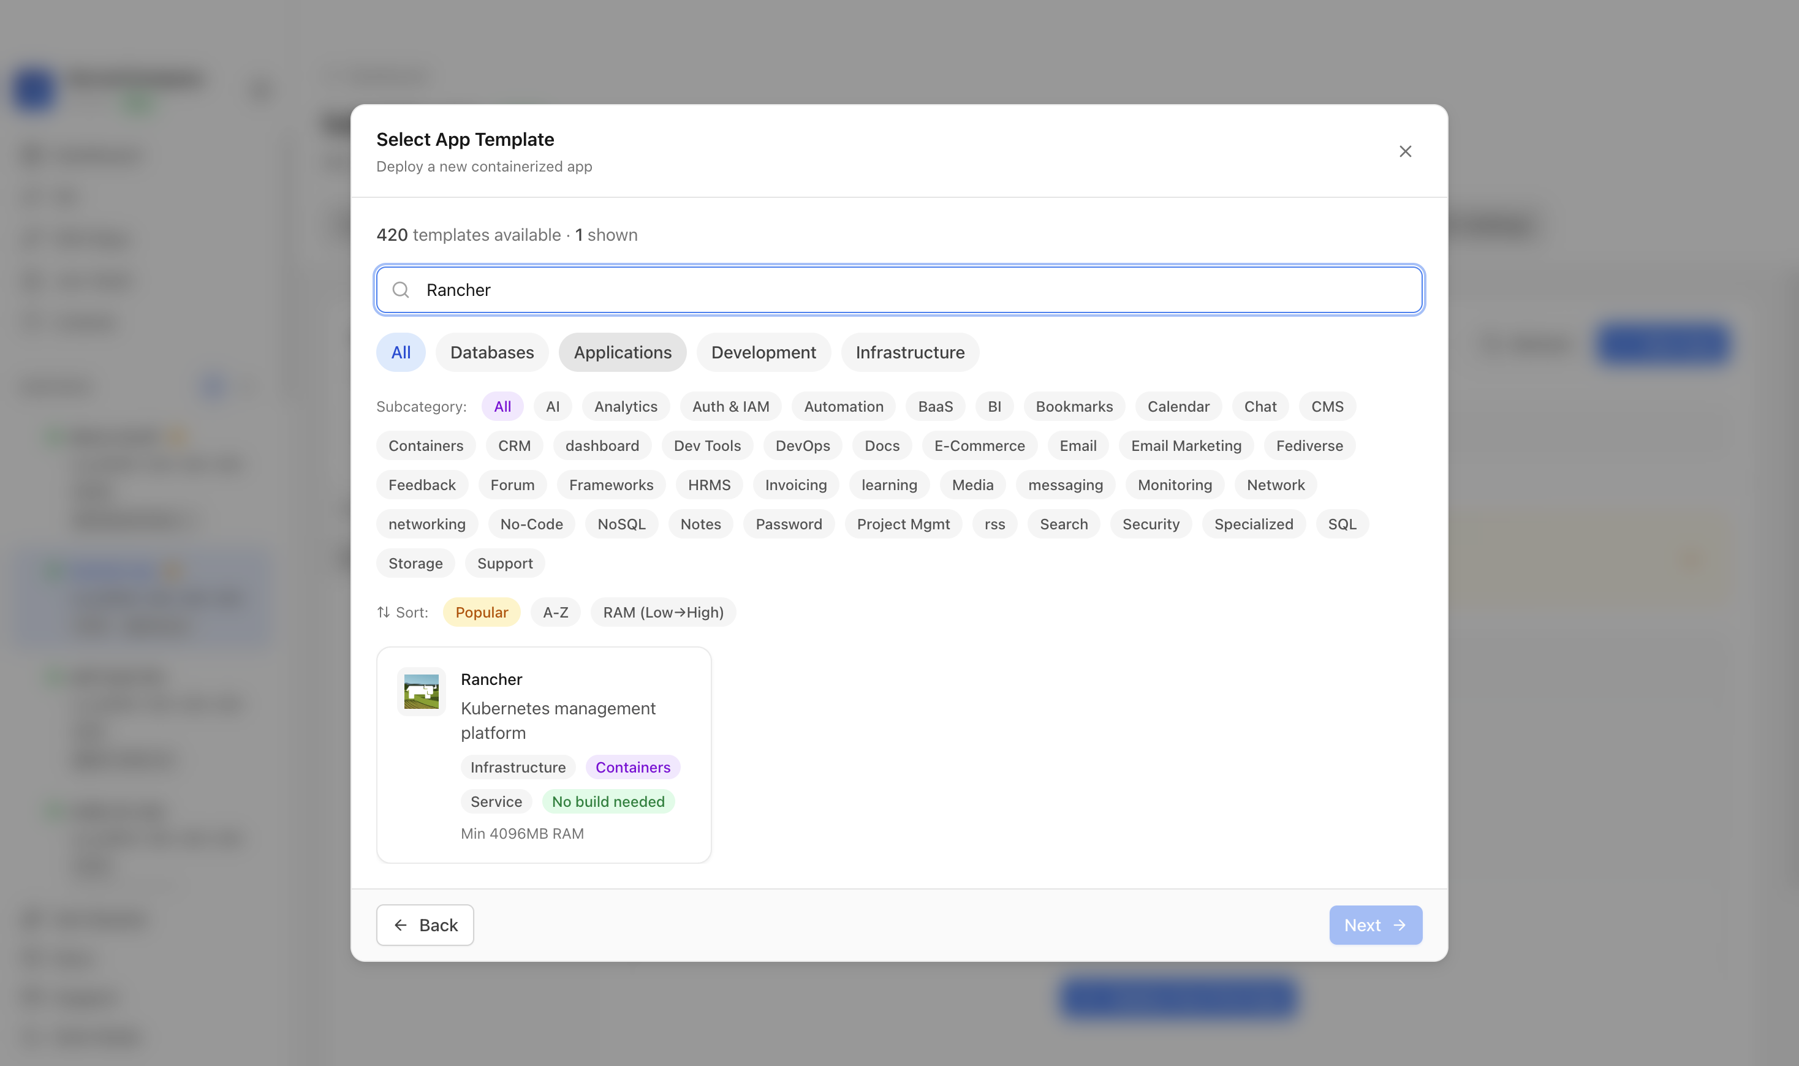Viewport: 1799px width, 1066px height.
Task: Filter by rss subcategory
Action: click(994, 524)
